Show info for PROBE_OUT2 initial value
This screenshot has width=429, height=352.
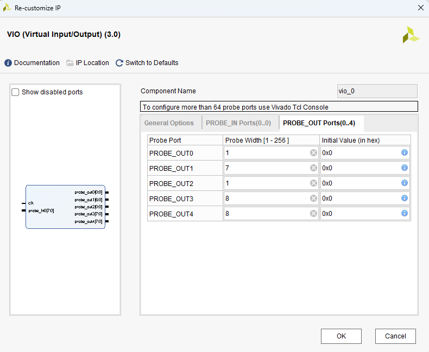405,183
